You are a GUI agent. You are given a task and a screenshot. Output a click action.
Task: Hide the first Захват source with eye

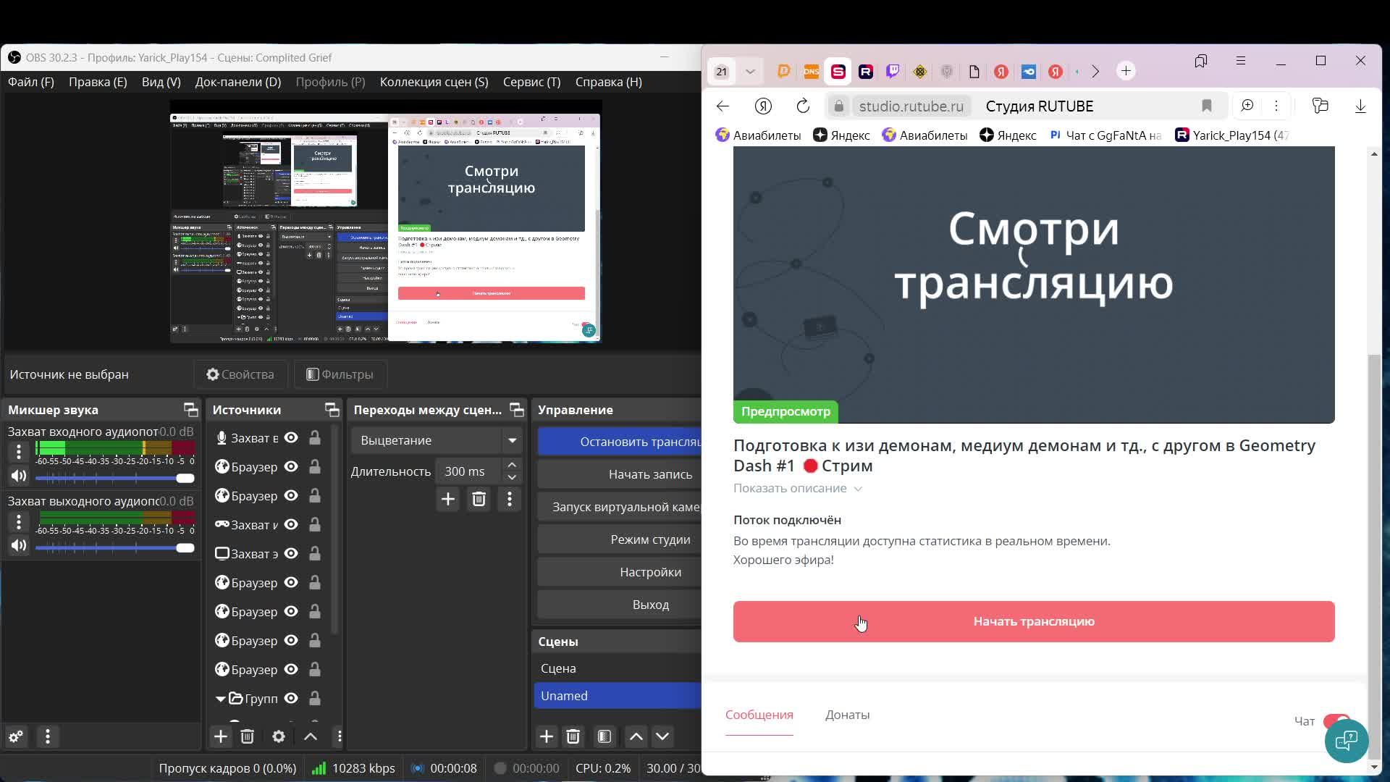[291, 438]
